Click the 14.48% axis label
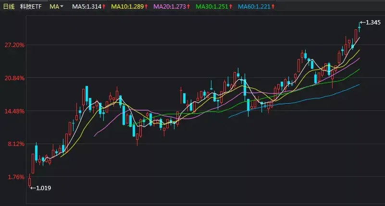 [x=14, y=111]
